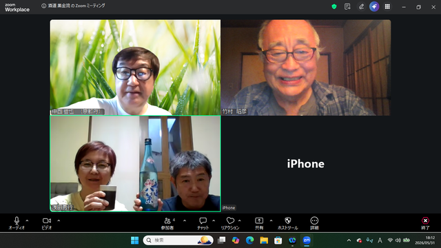Open the Webex taskbar icon
This screenshot has height=248, width=441.
click(292, 240)
